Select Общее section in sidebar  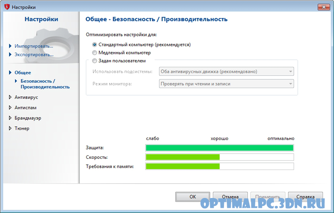[x=23, y=73]
